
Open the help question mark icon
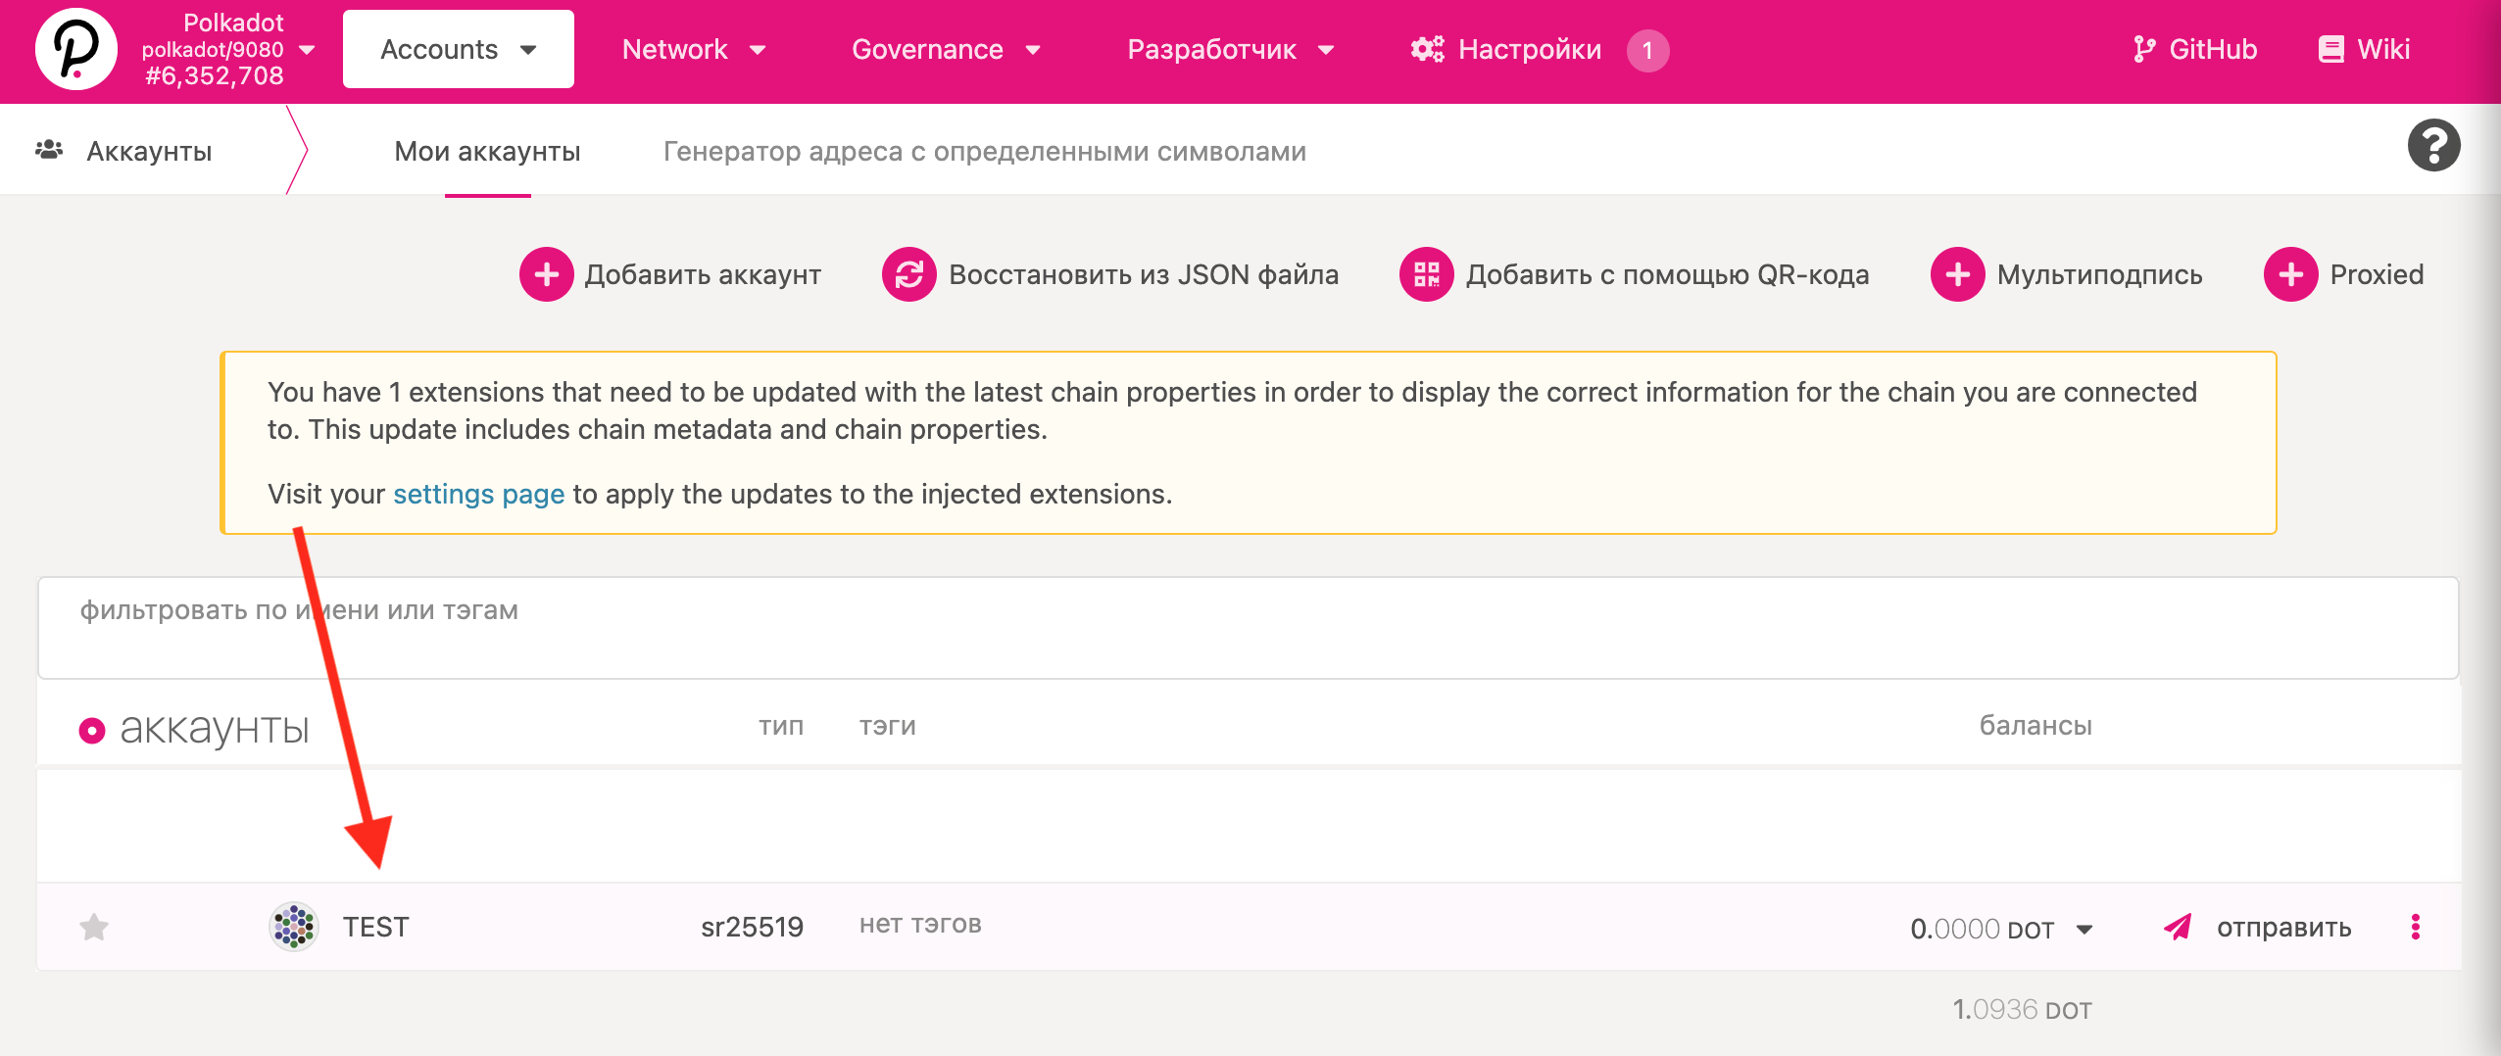[x=2433, y=146]
